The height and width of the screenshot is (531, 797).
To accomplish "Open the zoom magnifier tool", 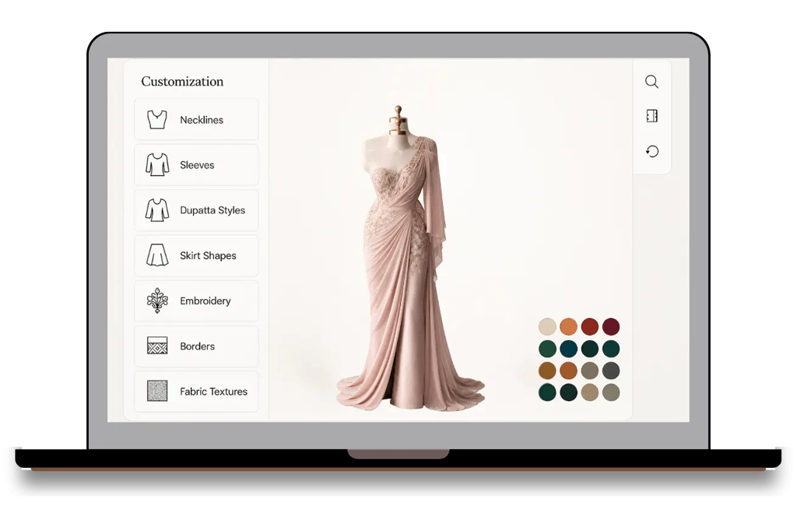I will pos(651,81).
